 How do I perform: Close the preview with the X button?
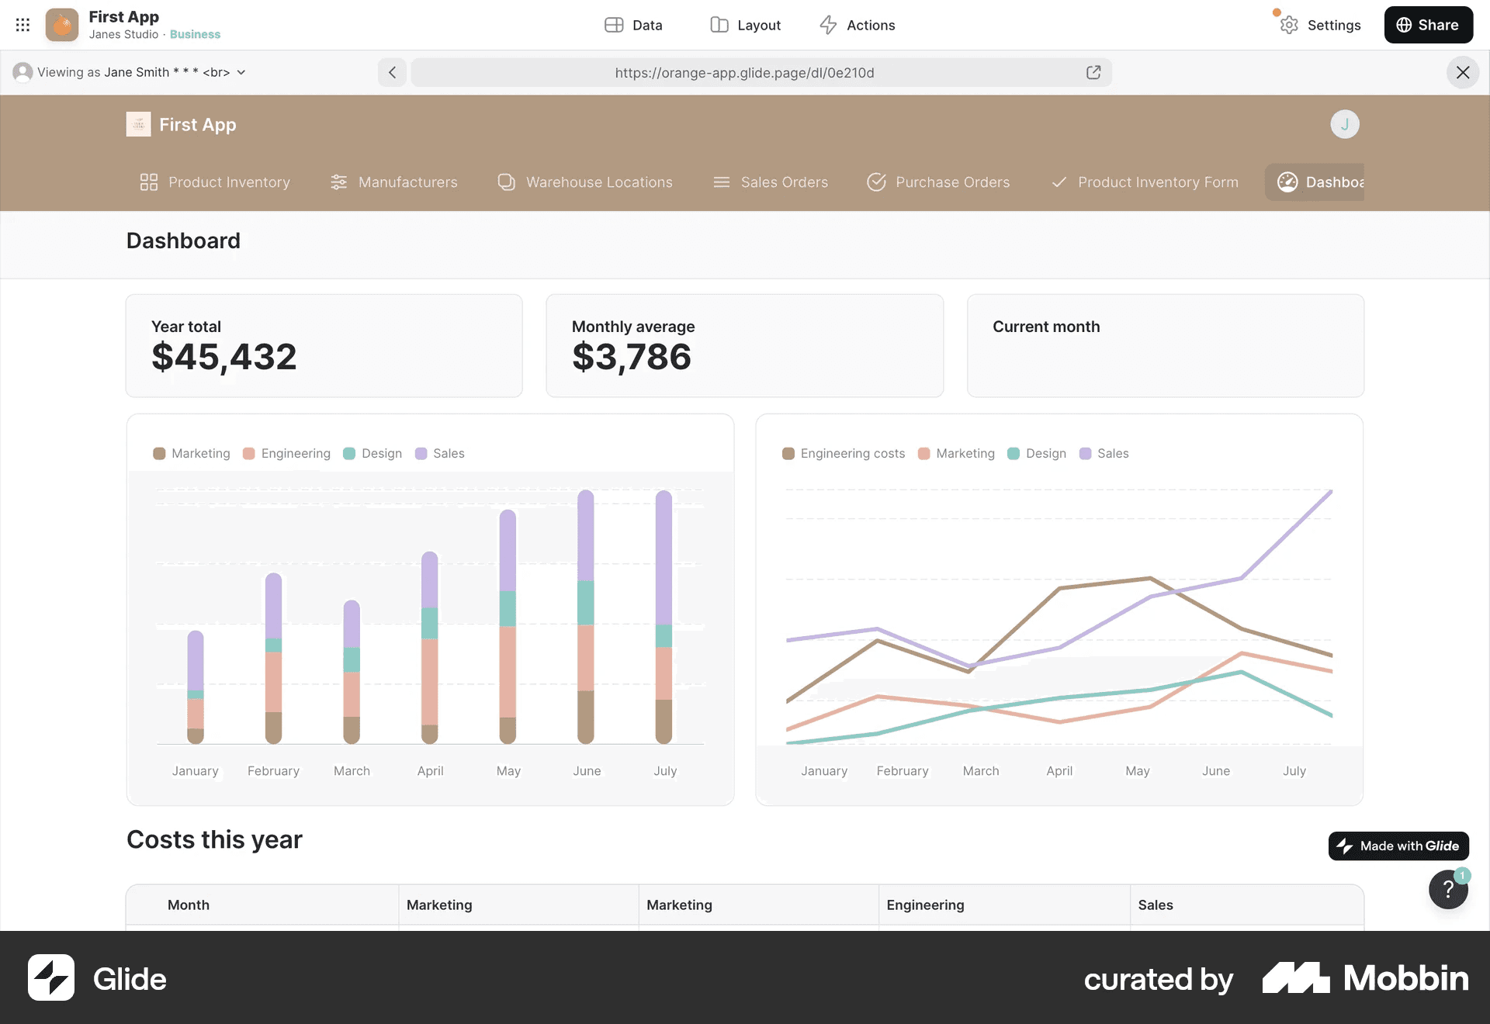(x=1462, y=72)
